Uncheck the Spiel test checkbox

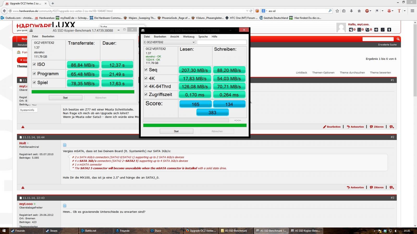34,82
